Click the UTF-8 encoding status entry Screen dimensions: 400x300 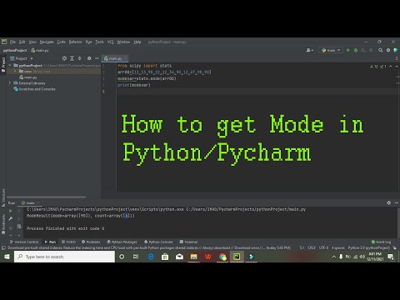pyautogui.click(x=323, y=247)
